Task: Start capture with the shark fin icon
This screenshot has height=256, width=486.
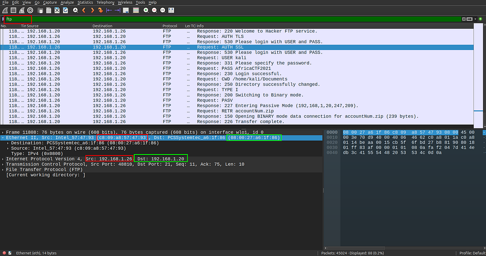Action: [x=5, y=10]
